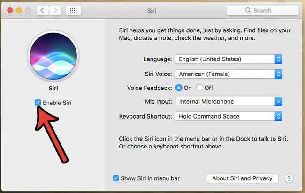Show all preferences with the grid icon
The width and height of the screenshot is (305, 193).
[73, 10]
